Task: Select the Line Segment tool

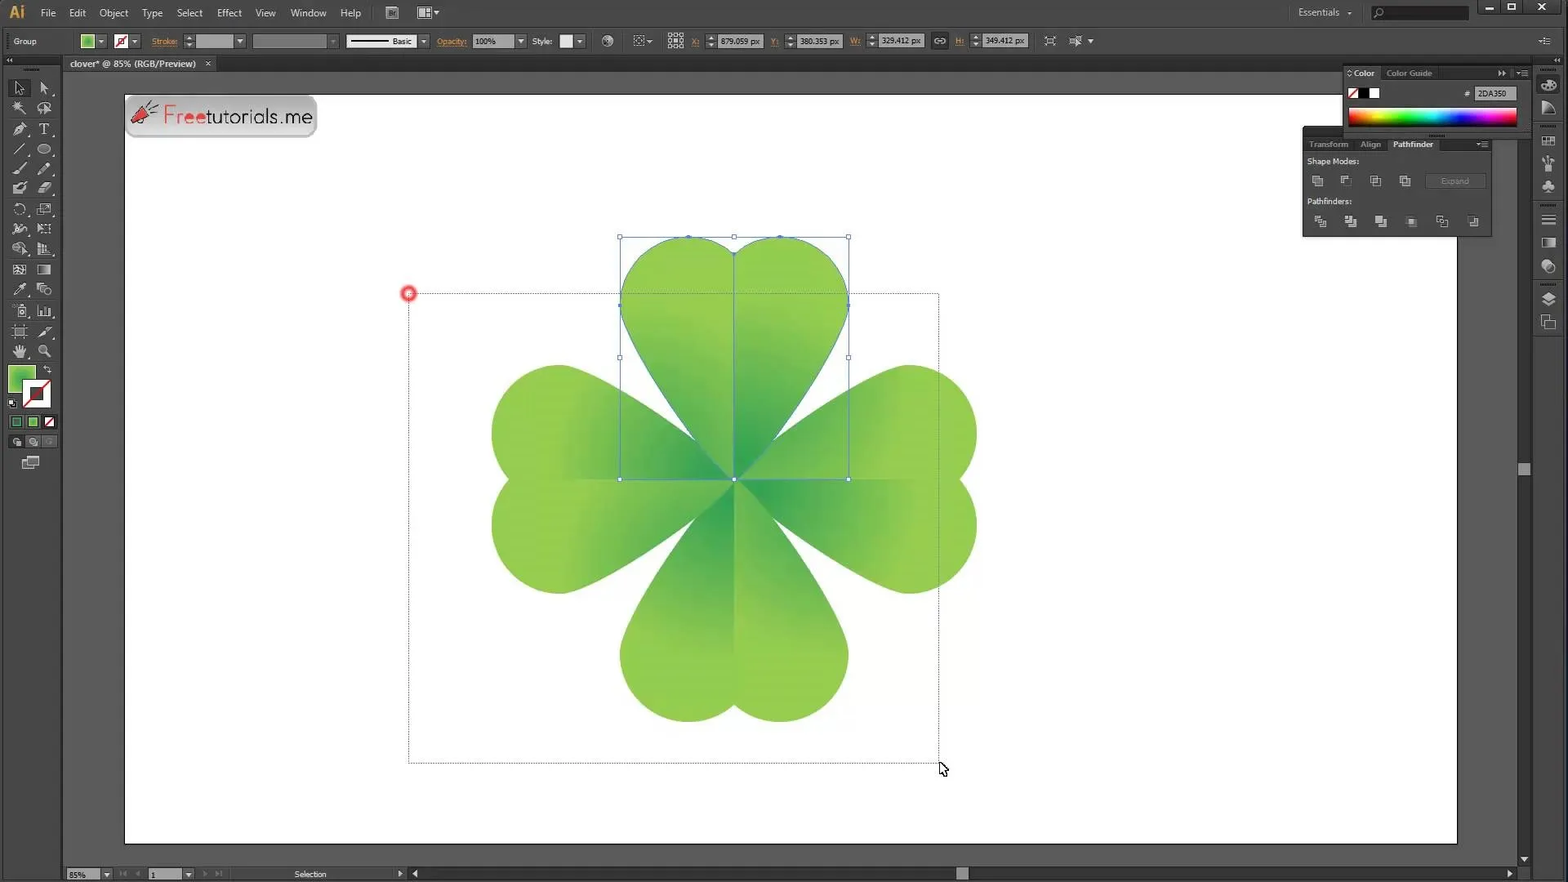Action: pyautogui.click(x=20, y=149)
